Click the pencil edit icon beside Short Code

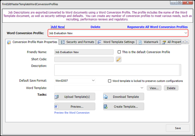pyautogui.click(x=118, y=59)
